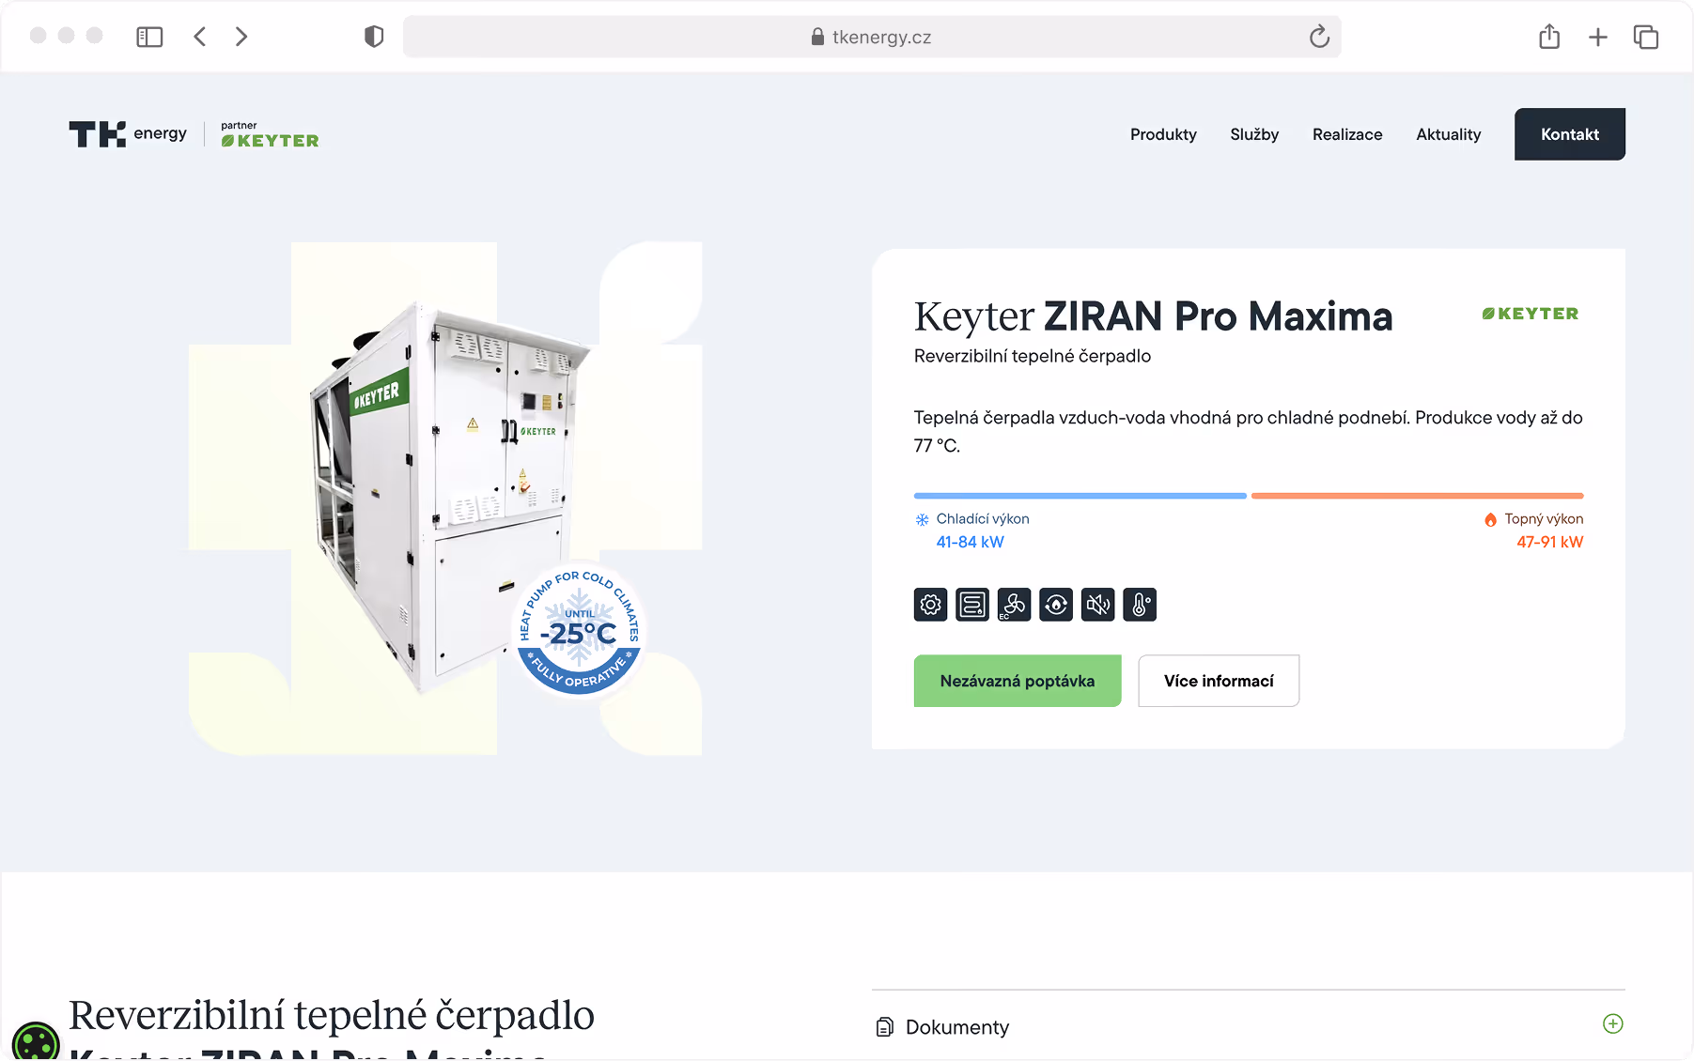Show the tab overview icon
Screen dimensions: 1694x1061
tap(1646, 37)
